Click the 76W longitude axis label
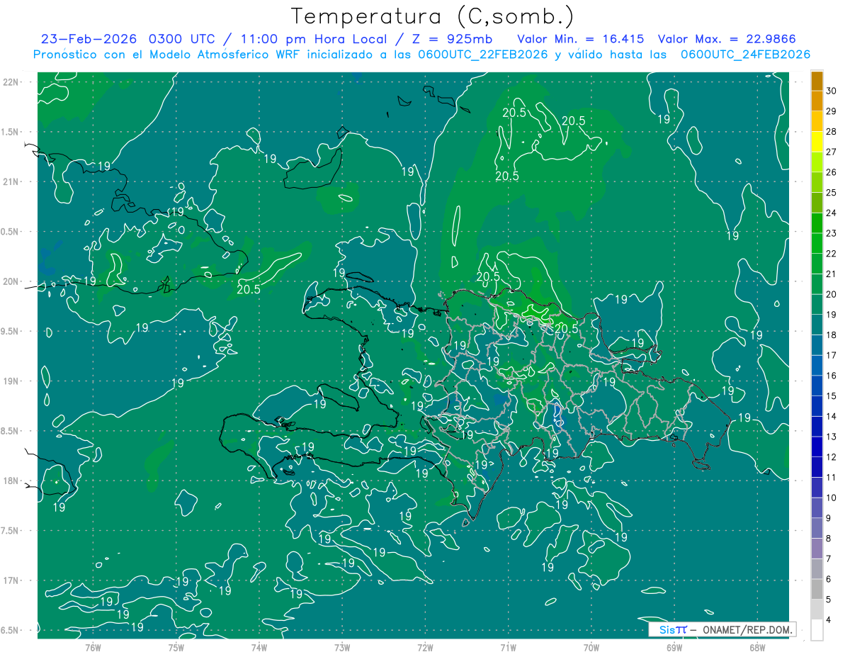850x657 pixels. click(x=93, y=648)
